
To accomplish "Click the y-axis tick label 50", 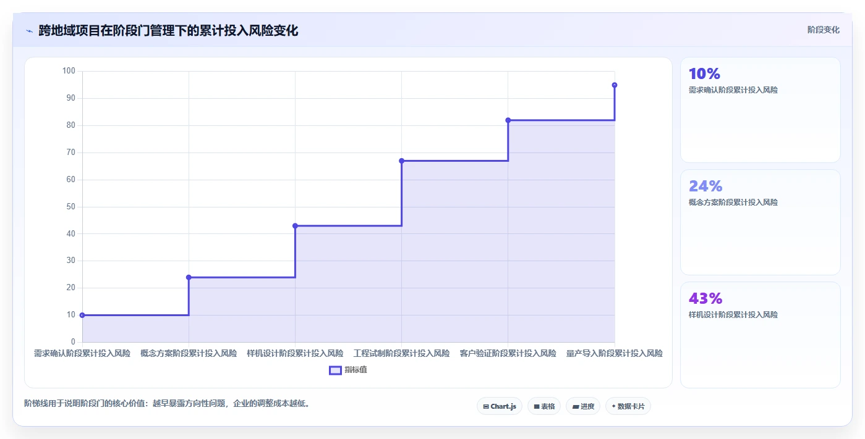I will [71, 207].
